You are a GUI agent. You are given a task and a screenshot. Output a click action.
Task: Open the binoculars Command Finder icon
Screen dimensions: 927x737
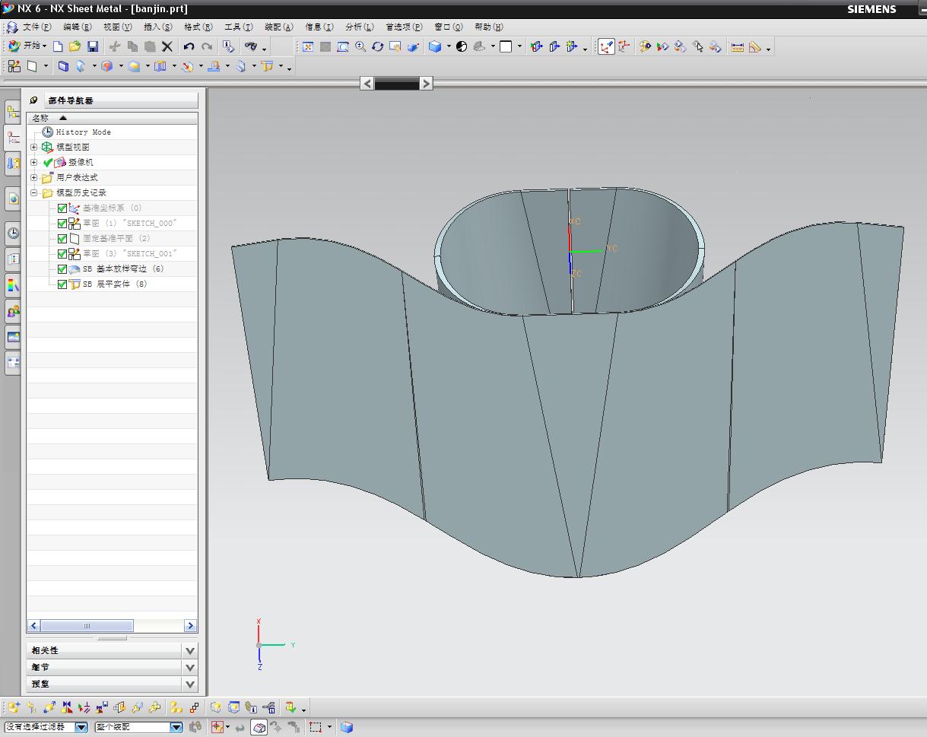(251, 46)
